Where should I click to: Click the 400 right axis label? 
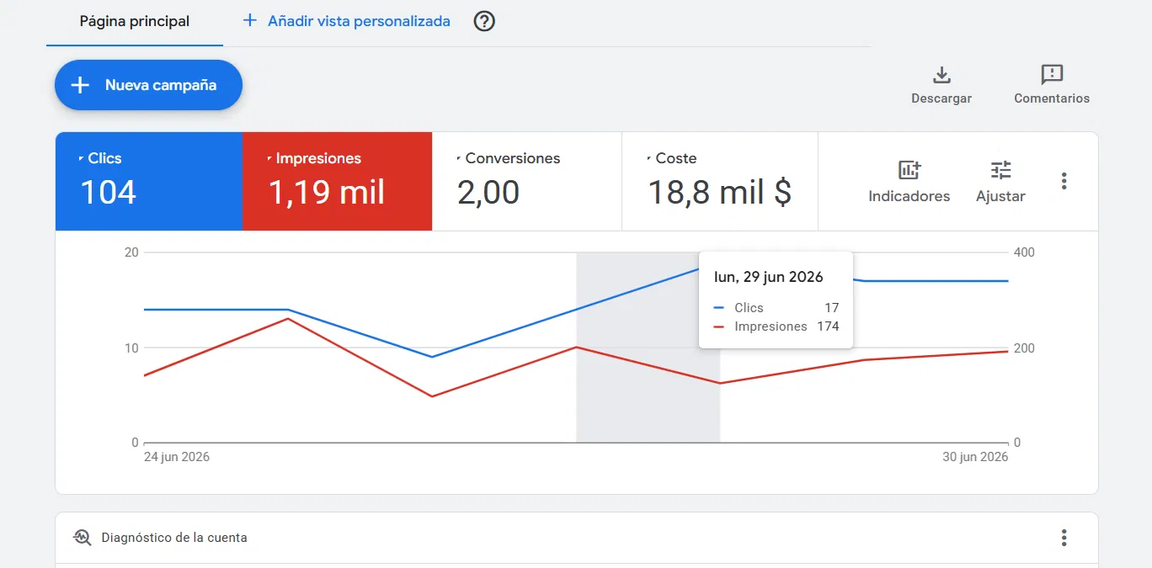pyautogui.click(x=1024, y=252)
